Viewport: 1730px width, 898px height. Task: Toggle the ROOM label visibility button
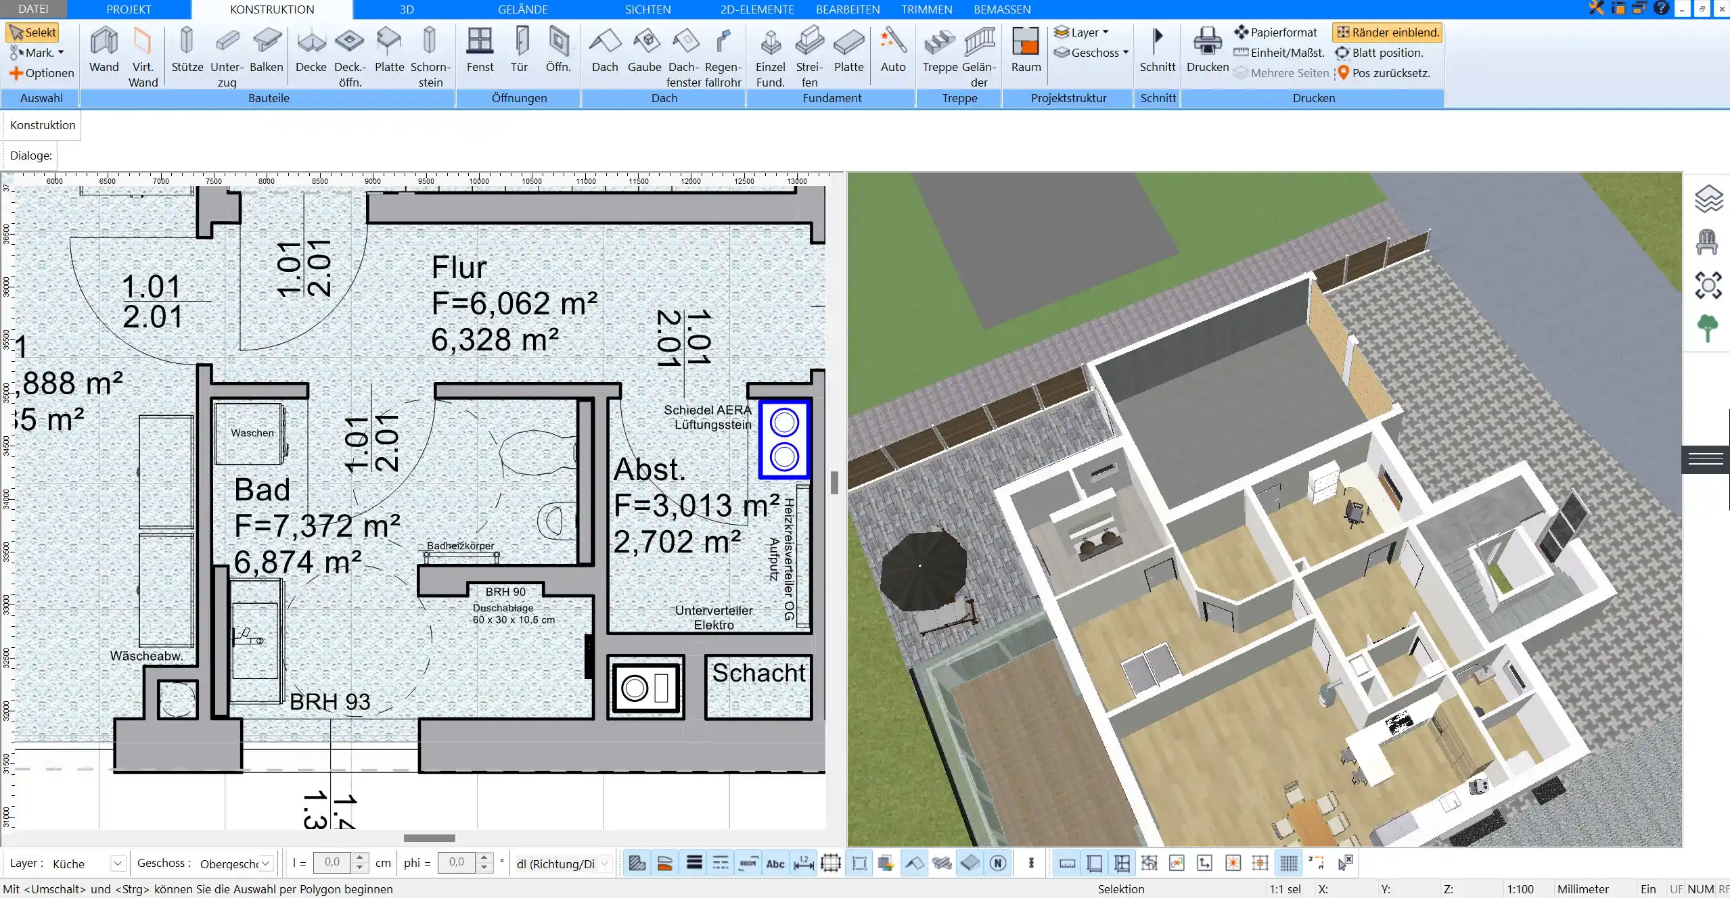[748, 864]
